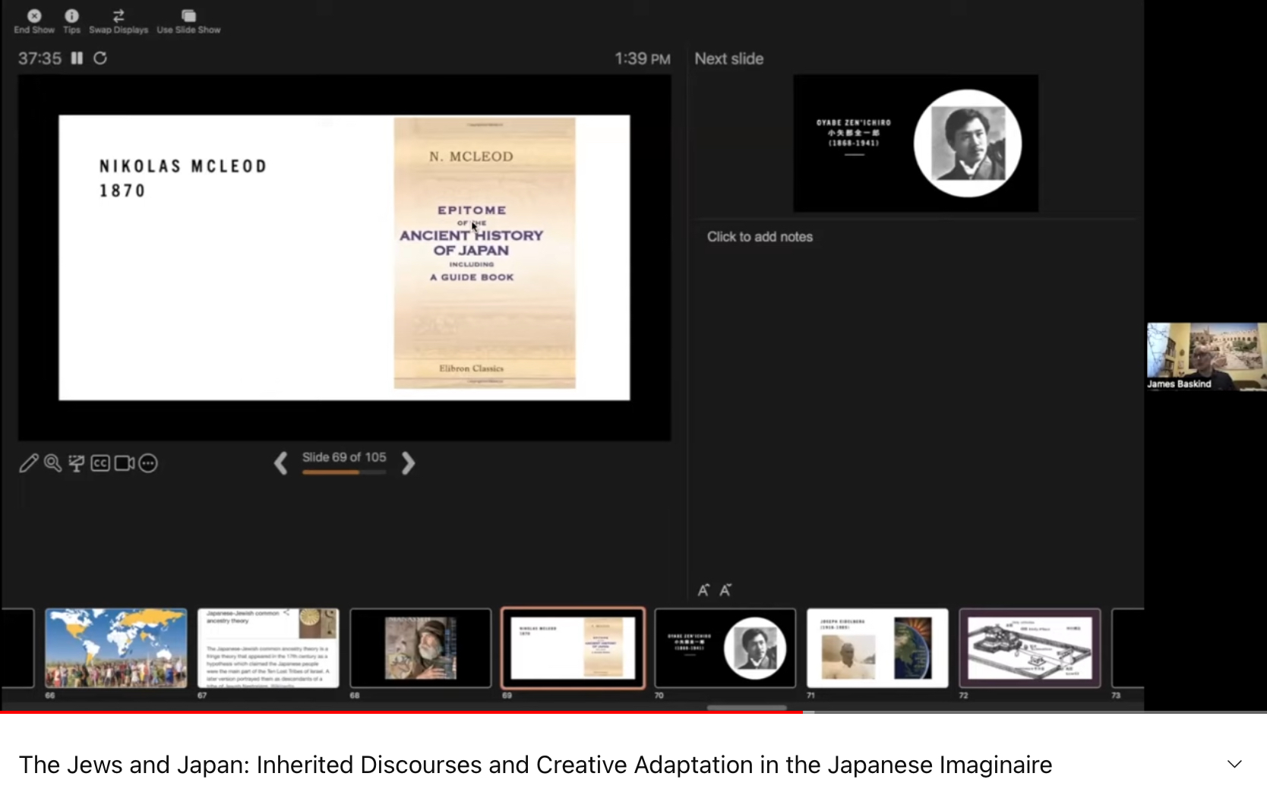Open the zoom magnifier tool
Image resolution: width=1267 pixels, height=789 pixels.
[52, 463]
